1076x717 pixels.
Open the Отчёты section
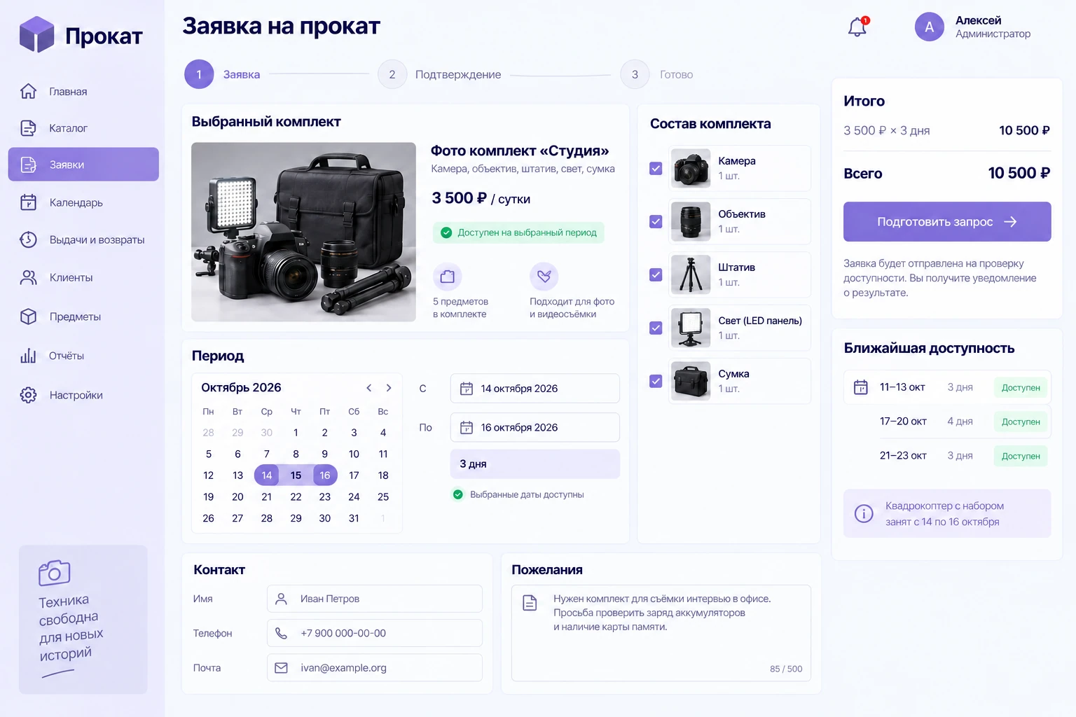tap(83, 356)
